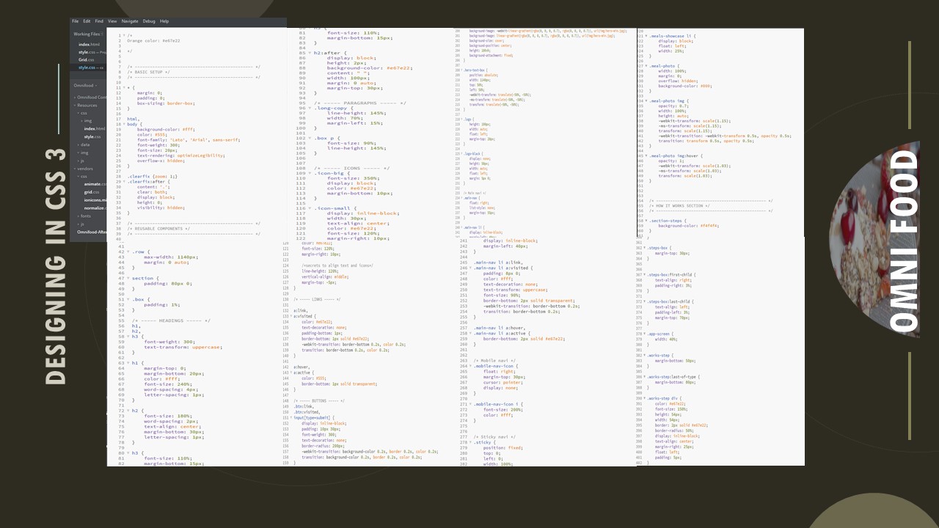939x528 pixels.
Task: Fold the h2 rule at line 72
Action: pyautogui.click(x=127, y=411)
